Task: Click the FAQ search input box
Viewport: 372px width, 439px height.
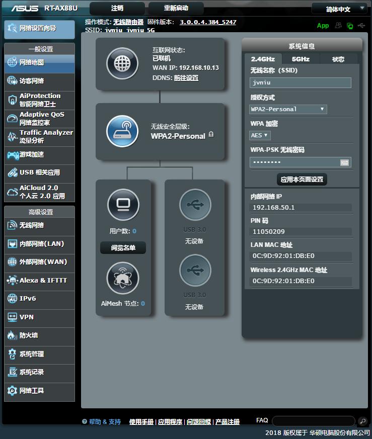Action: 314,421
